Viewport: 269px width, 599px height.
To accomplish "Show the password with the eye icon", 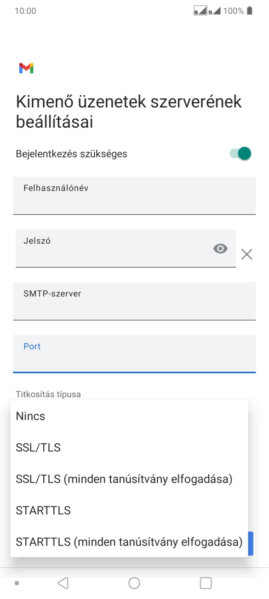I will click(220, 248).
